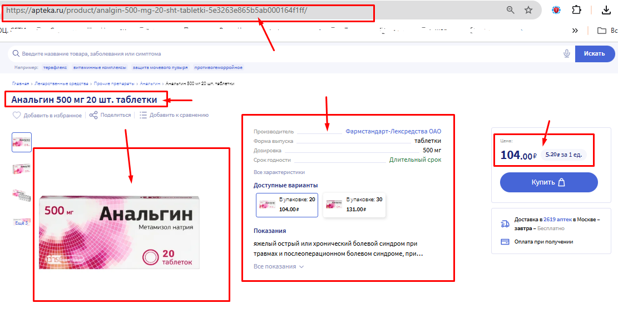Viewport: 618px width, 328px height.
Task: Select the second product thumbnail
Action: pos(22,169)
